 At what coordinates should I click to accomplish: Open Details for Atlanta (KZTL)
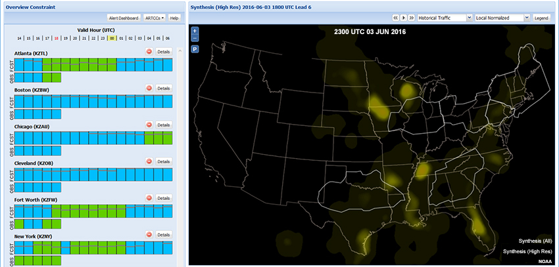tap(164, 52)
